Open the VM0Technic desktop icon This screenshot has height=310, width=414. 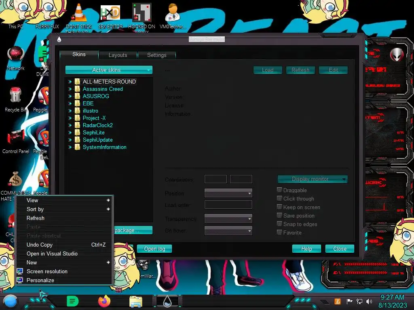click(x=173, y=13)
